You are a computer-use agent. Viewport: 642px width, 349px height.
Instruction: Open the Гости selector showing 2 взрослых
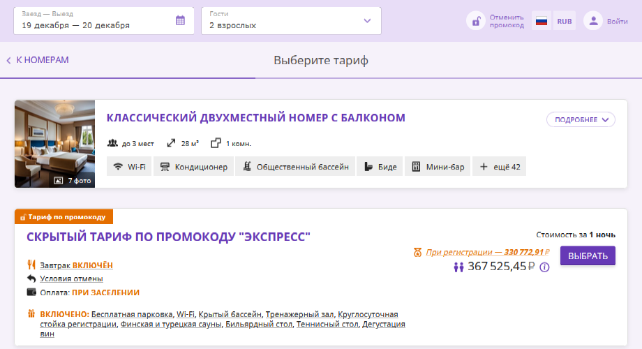coord(291,20)
